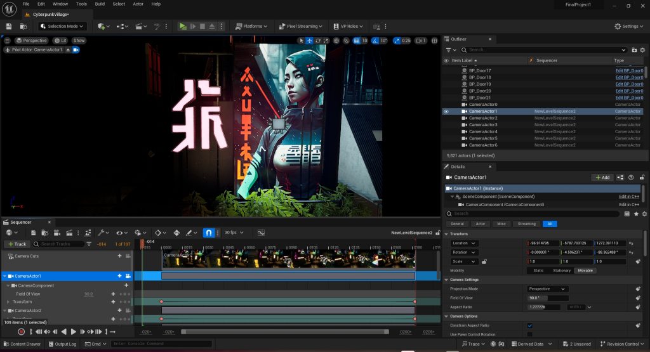The width and height of the screenshot is (650, 352).
Task: Open the Edit menu
Action: pos(41,4)
